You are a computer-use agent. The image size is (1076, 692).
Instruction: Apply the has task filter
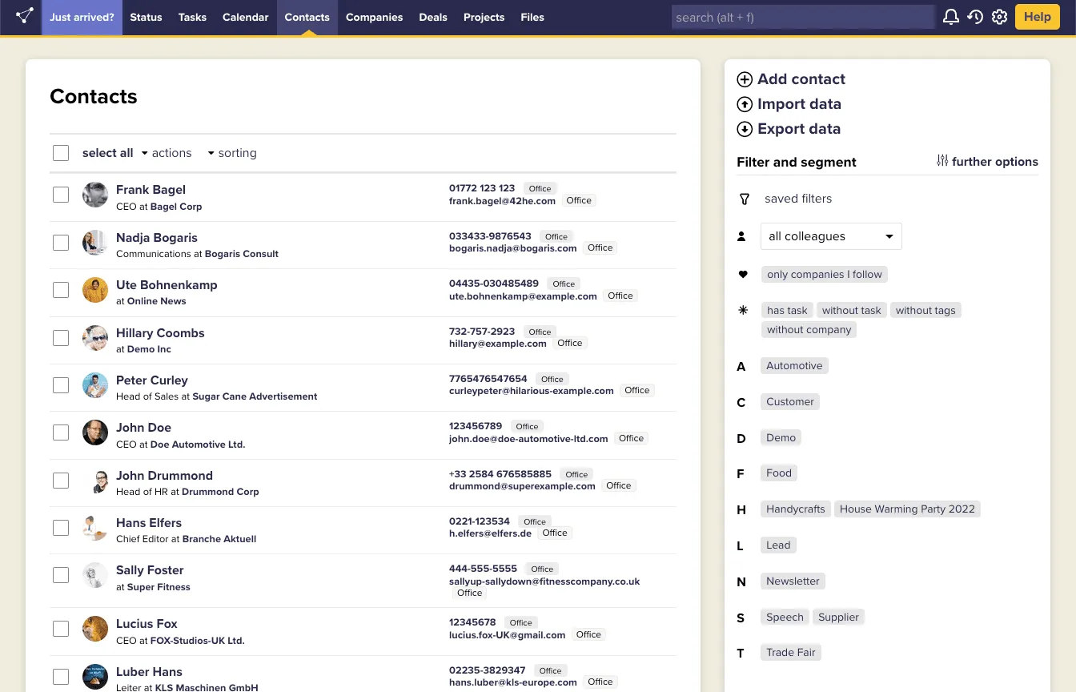point(787,311)
